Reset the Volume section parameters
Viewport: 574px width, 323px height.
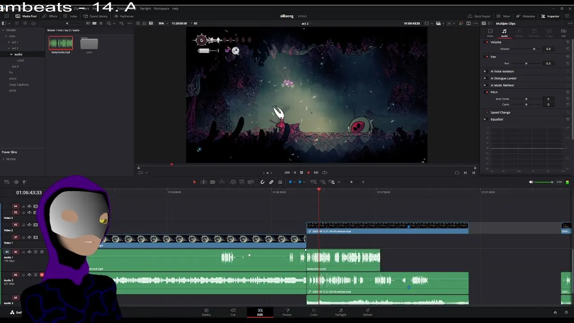click(x=568, y=42)
